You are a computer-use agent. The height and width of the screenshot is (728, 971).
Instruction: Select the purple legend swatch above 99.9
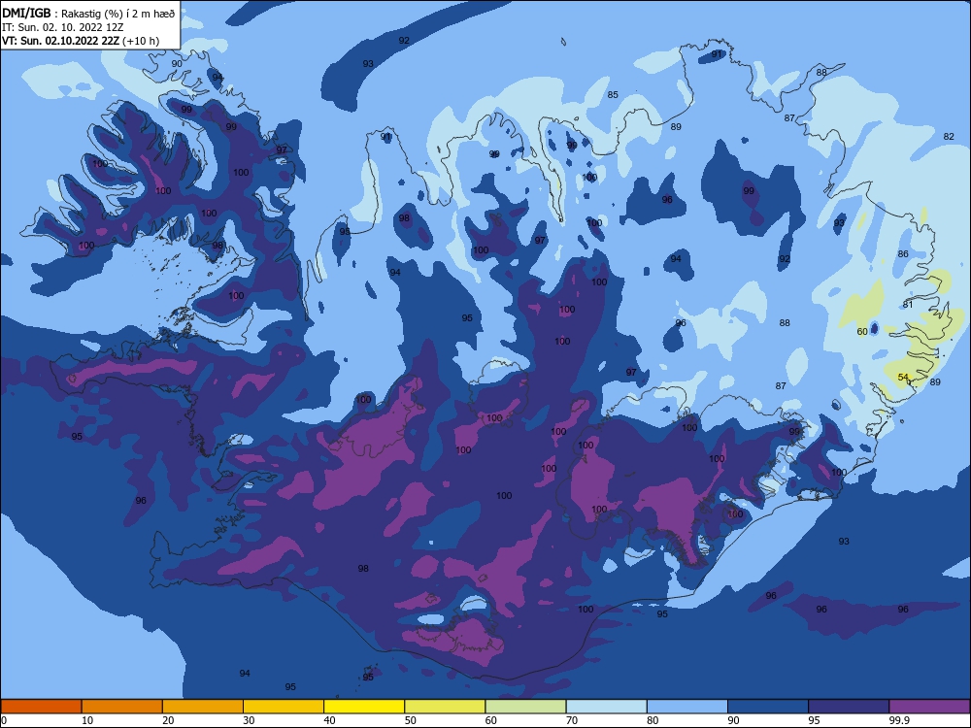tap(929, 707)
